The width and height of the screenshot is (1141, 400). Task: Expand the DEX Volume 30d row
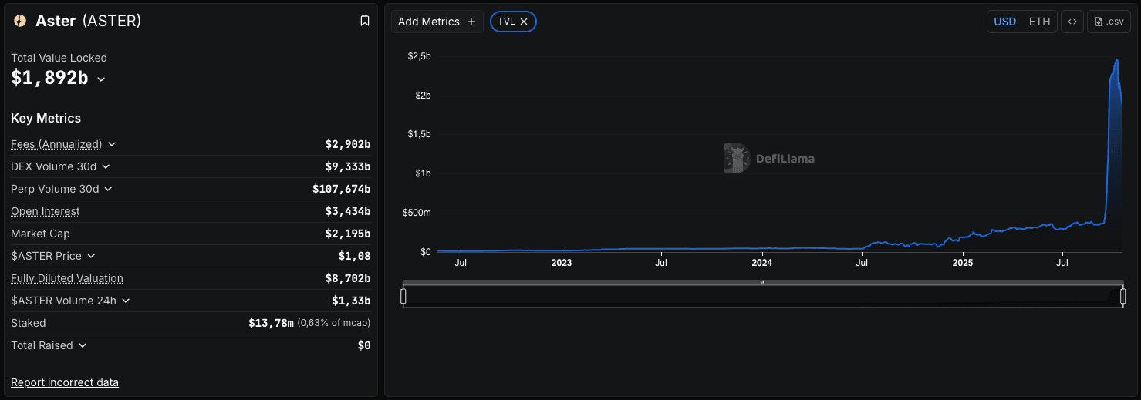click(x=106, y=166)
